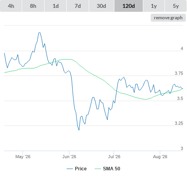Click the May '26 axis label

click(23, 157)
